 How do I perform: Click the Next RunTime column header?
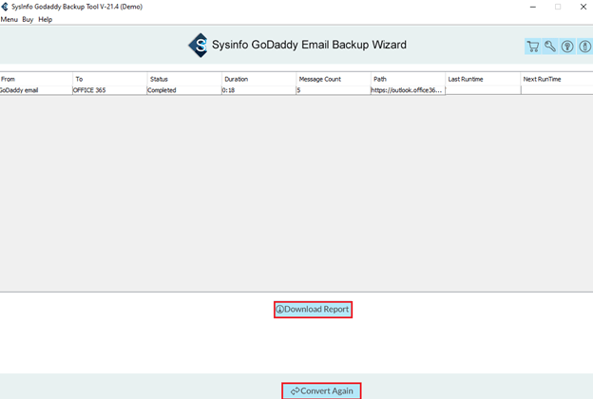tap(557, 79)
